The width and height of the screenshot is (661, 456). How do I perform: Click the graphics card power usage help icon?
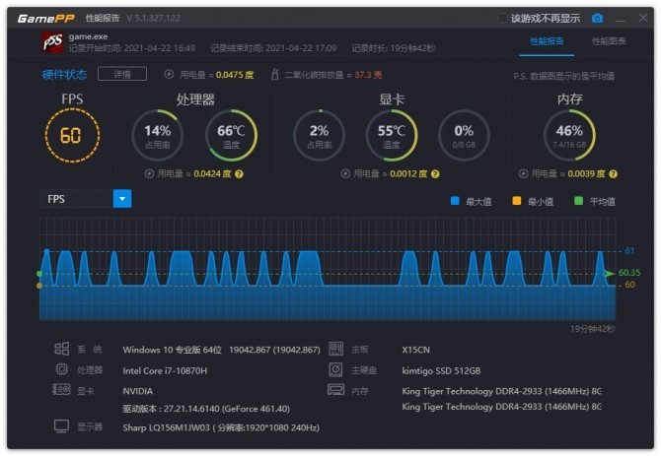click(435, 173)
